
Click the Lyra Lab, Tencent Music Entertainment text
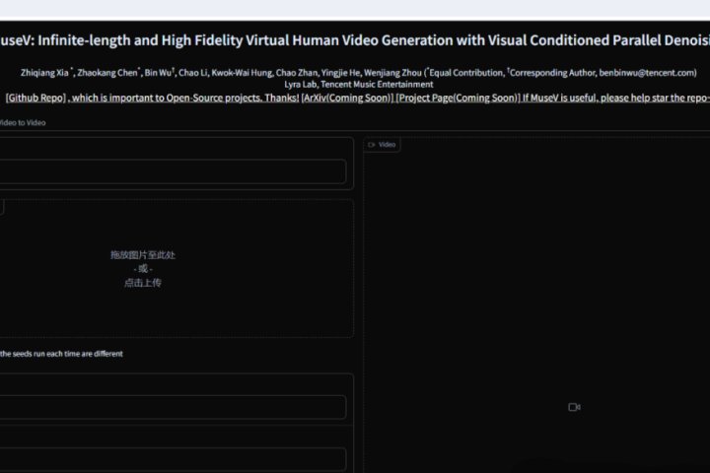[358, 85]
